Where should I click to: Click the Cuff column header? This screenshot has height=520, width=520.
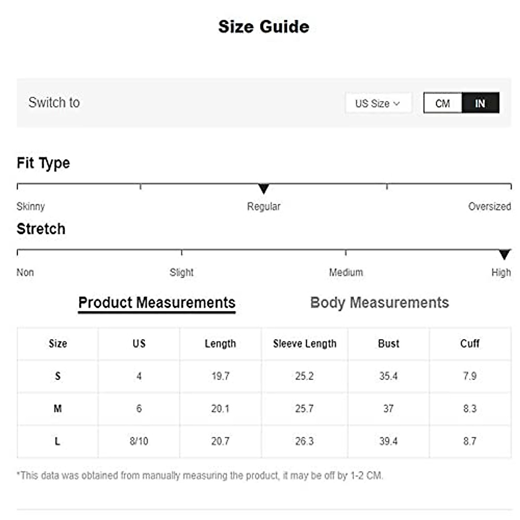[470, 344]
